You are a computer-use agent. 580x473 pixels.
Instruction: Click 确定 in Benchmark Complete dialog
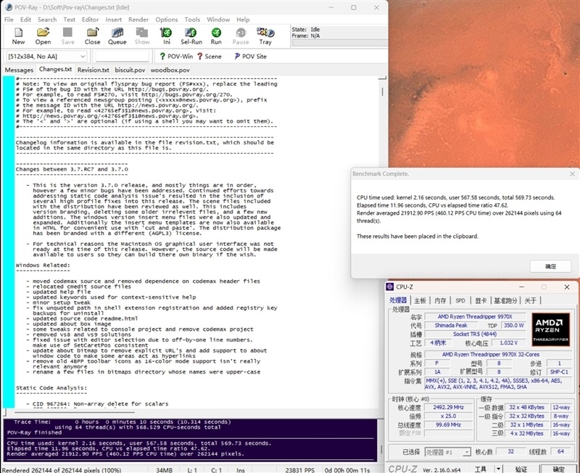[x=550, y=266]
